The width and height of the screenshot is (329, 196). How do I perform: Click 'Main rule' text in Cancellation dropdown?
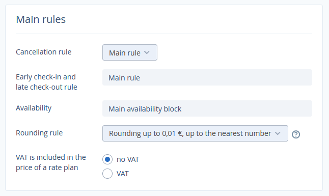pos(125,53)
